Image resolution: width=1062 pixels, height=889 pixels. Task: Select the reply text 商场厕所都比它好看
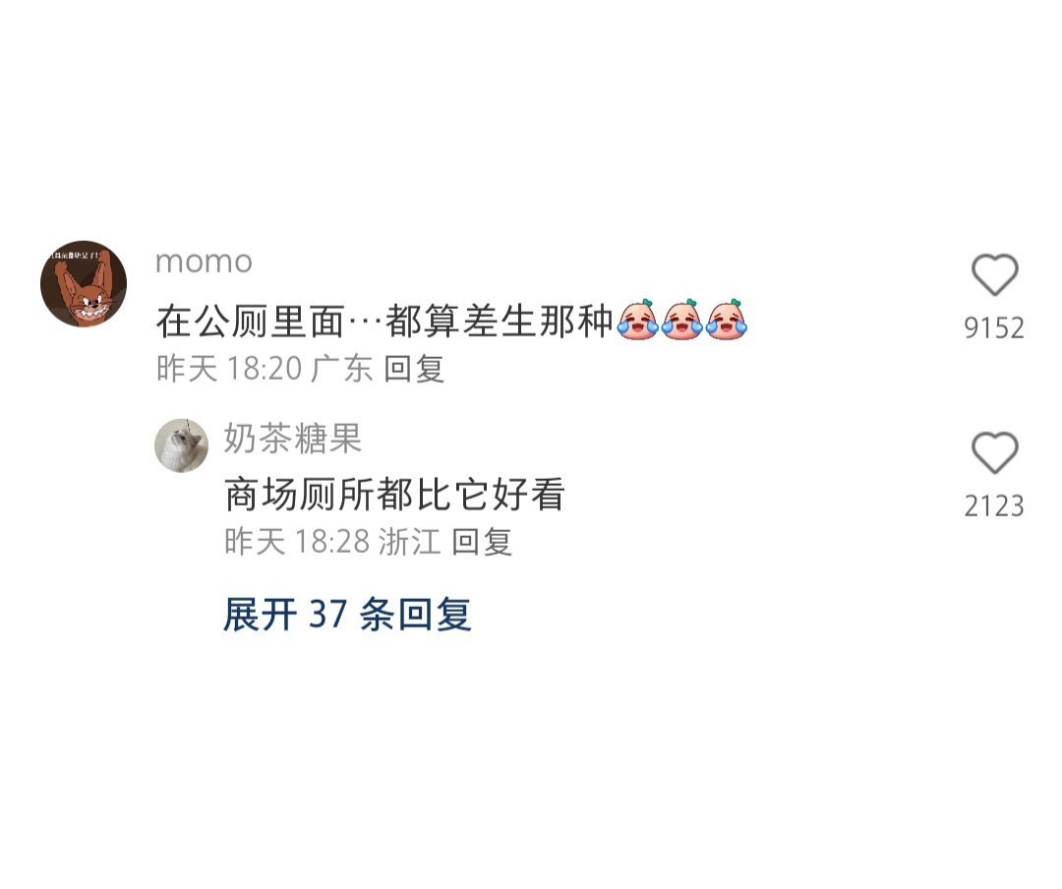pos(394,494)
